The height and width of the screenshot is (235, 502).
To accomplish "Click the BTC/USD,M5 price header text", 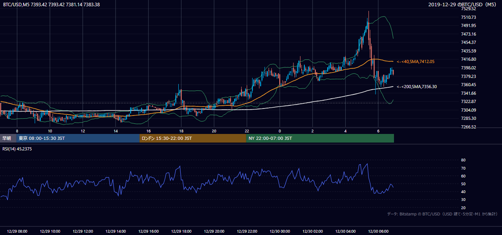I will 51,4.
